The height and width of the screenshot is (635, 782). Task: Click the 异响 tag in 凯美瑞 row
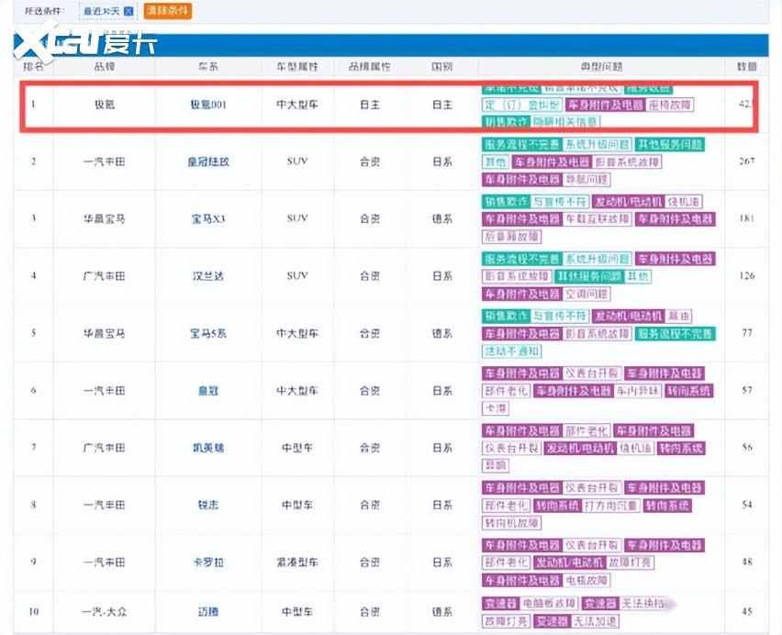pos(496,465)
